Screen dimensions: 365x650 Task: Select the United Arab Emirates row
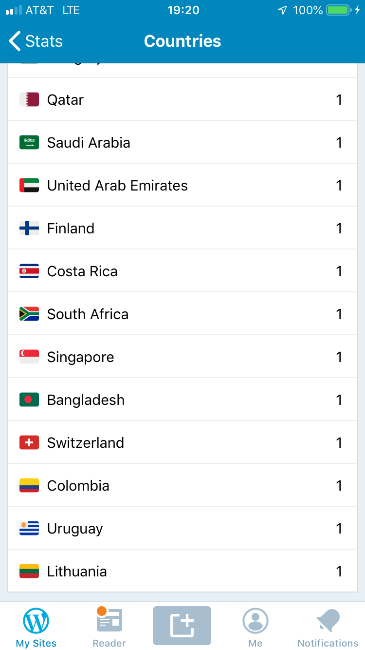(182, 186)
